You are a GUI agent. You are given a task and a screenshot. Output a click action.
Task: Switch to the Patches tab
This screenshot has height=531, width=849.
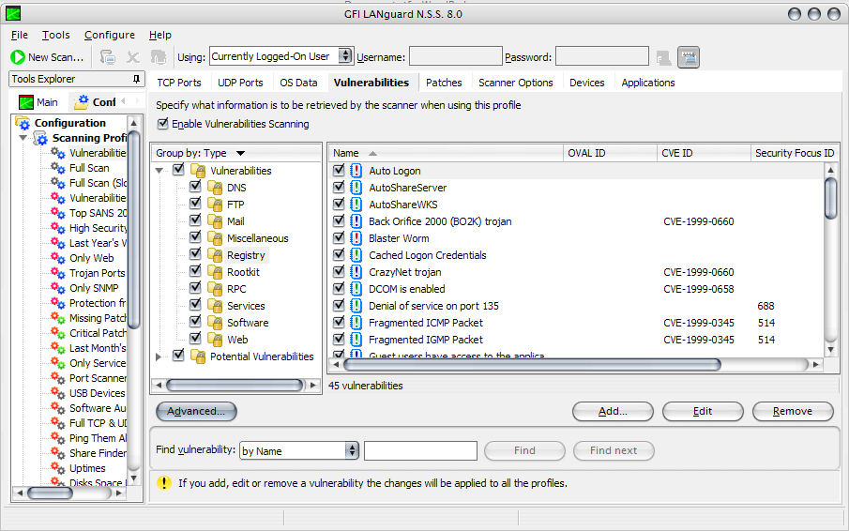(x=444, y=83)
